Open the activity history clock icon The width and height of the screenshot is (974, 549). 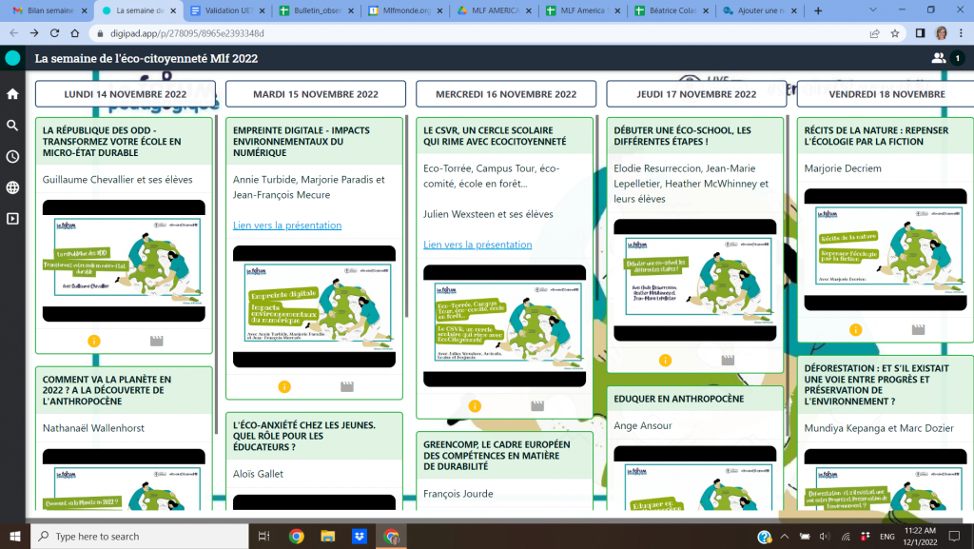(x=12, y=156)
